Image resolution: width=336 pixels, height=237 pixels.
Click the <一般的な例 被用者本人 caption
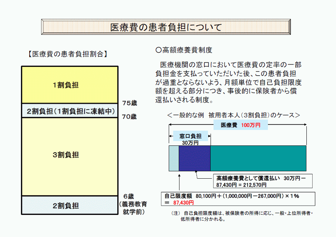coord(233,115)
